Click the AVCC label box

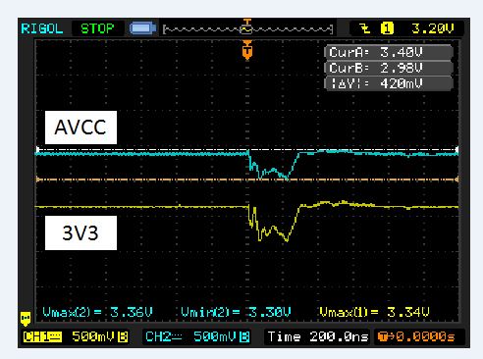[x=80, y=128]
